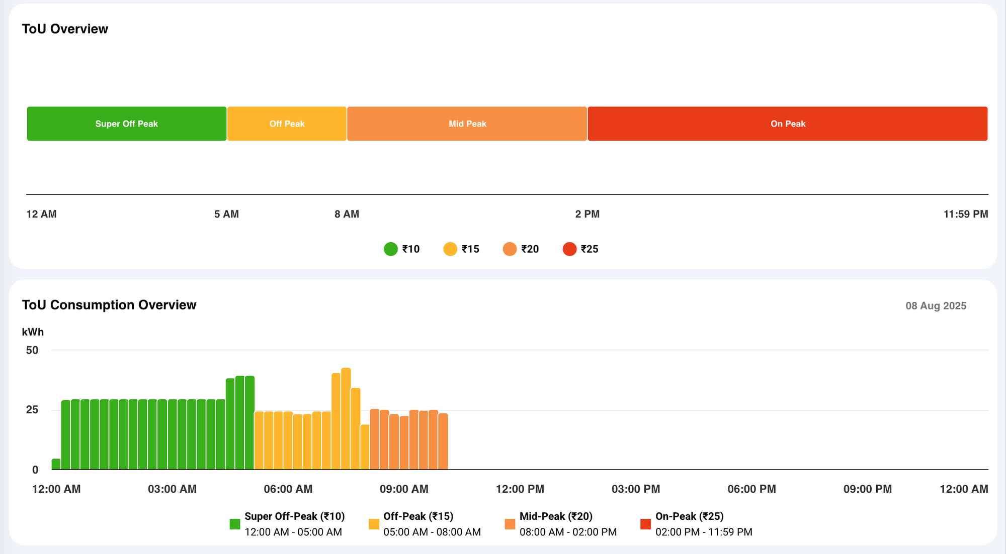This screenshot has width=1006, height=554.
Task: Click the 06:00 AM chart axis label
Action: (x=288, y=489)
